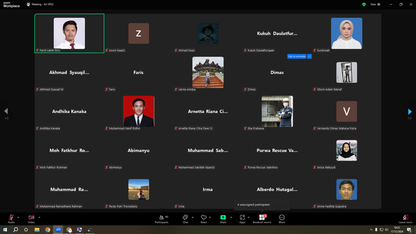Open the Video options arrow
Viewport: 416px width, 234px height.
pyautogui.click(x=39, y=217)
